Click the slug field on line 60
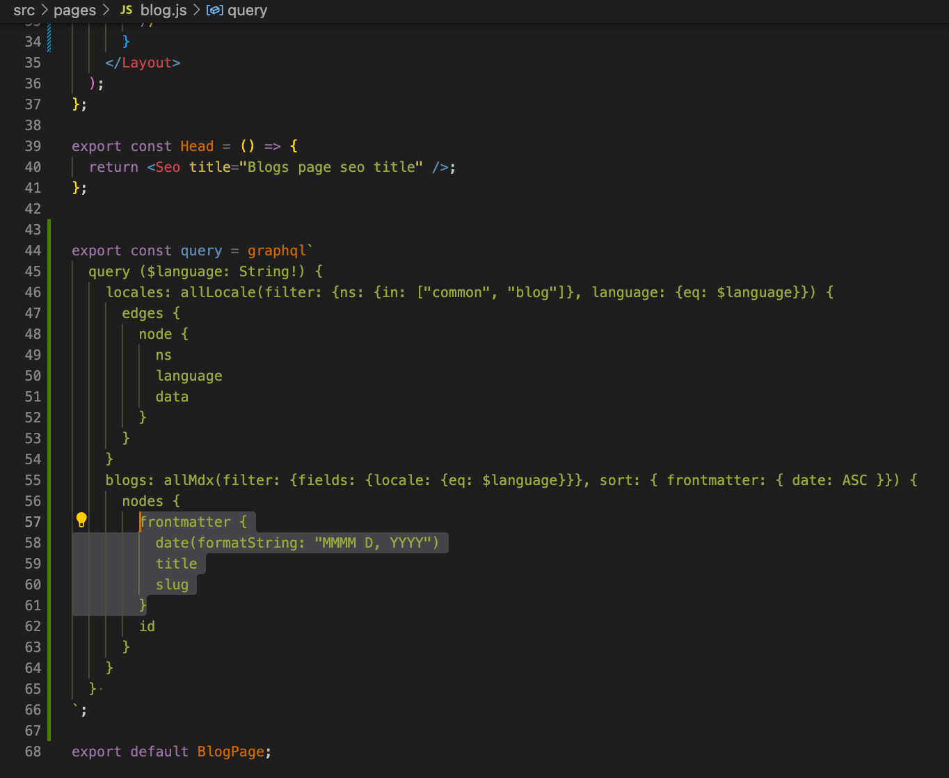 click(x=172, y=585)
